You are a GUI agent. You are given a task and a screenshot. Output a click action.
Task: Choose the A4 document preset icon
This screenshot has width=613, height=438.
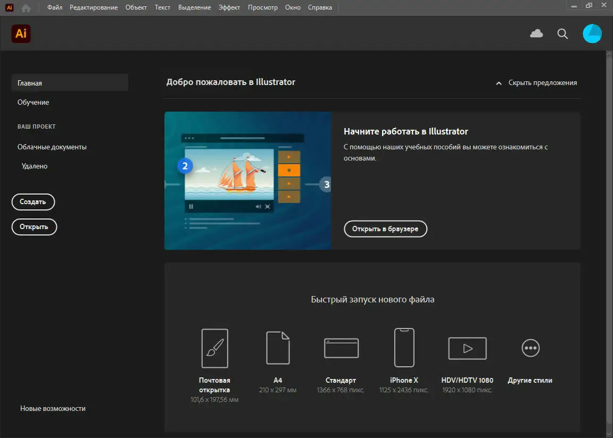click(278, 348)
